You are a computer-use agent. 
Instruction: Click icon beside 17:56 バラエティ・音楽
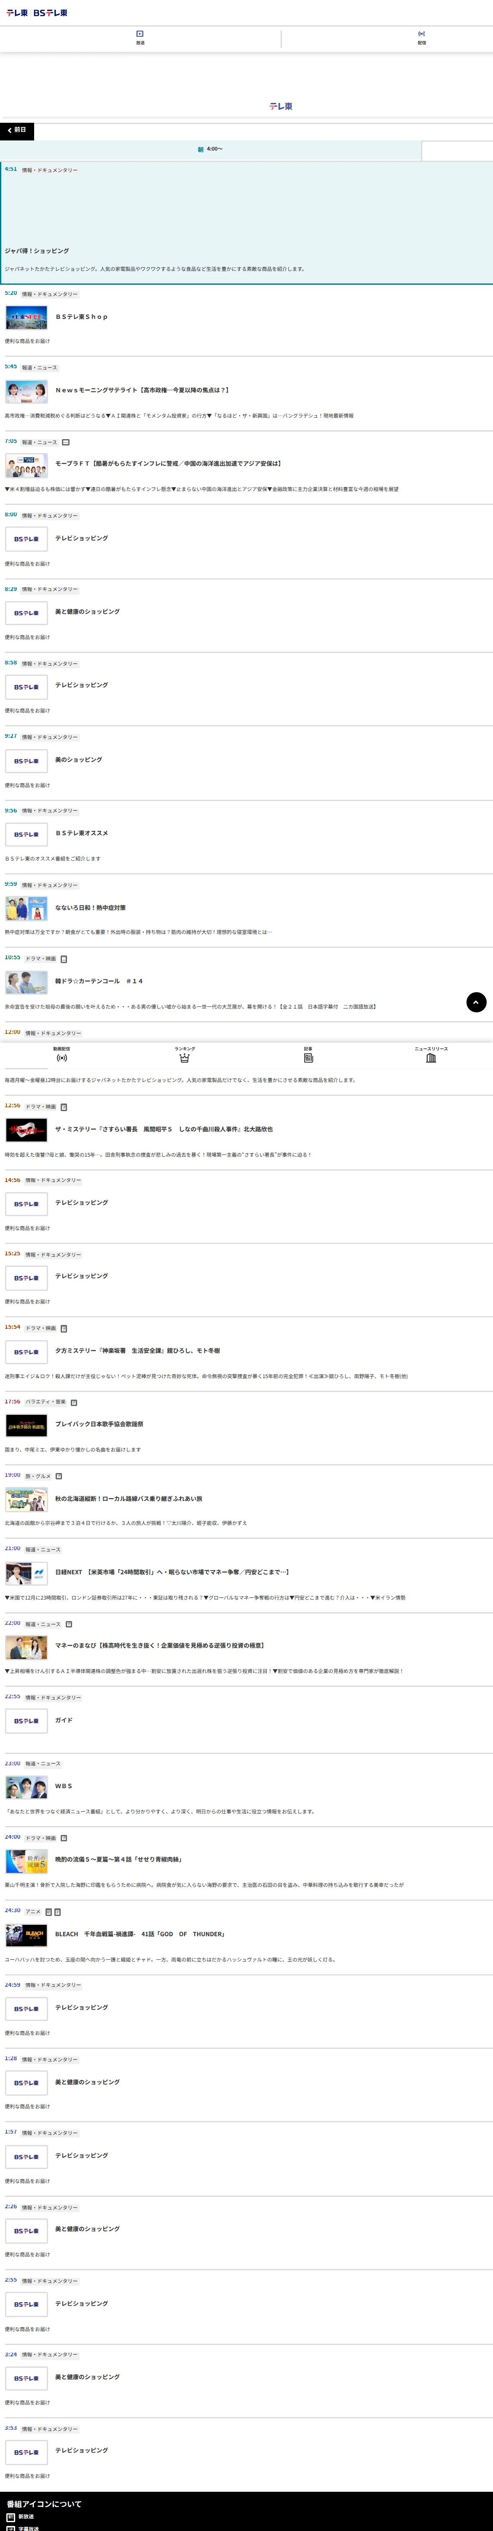click(74, 1403)
